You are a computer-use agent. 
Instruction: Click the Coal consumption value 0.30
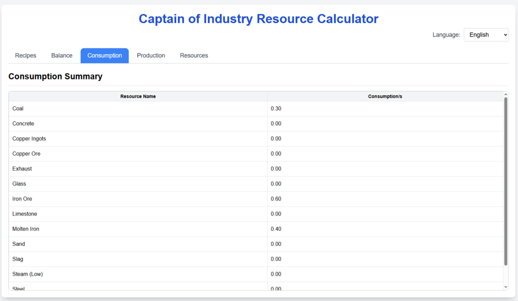[276, 109]
